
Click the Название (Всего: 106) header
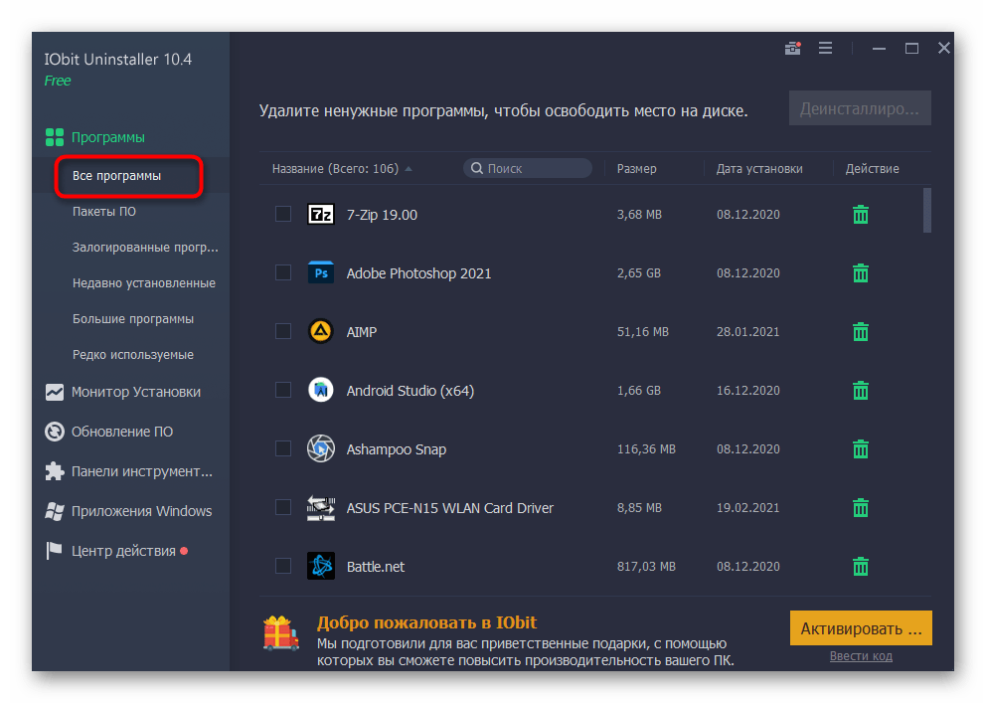335,168
